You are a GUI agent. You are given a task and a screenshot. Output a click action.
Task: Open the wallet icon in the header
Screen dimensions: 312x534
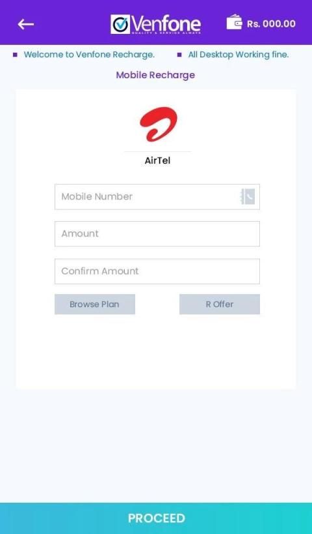click(234, 22)
